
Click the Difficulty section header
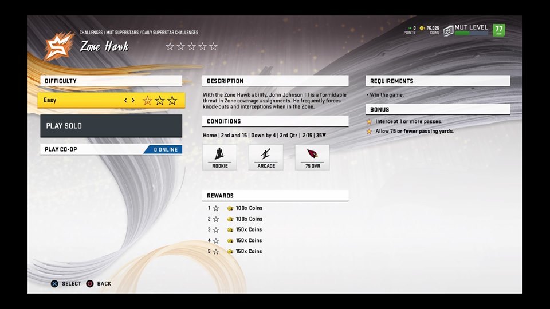(111, 81)
